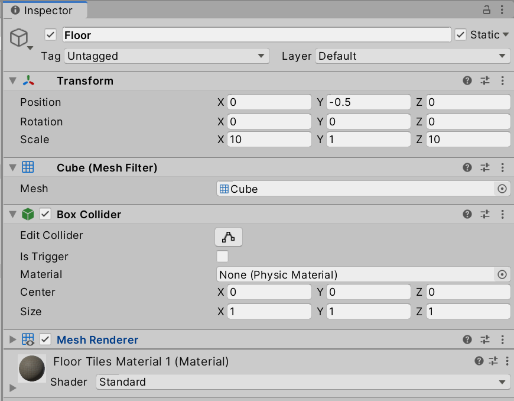Toggle the Floor GameObject active checkbox
Screen dimensions: 514x401
coord(50,34)
